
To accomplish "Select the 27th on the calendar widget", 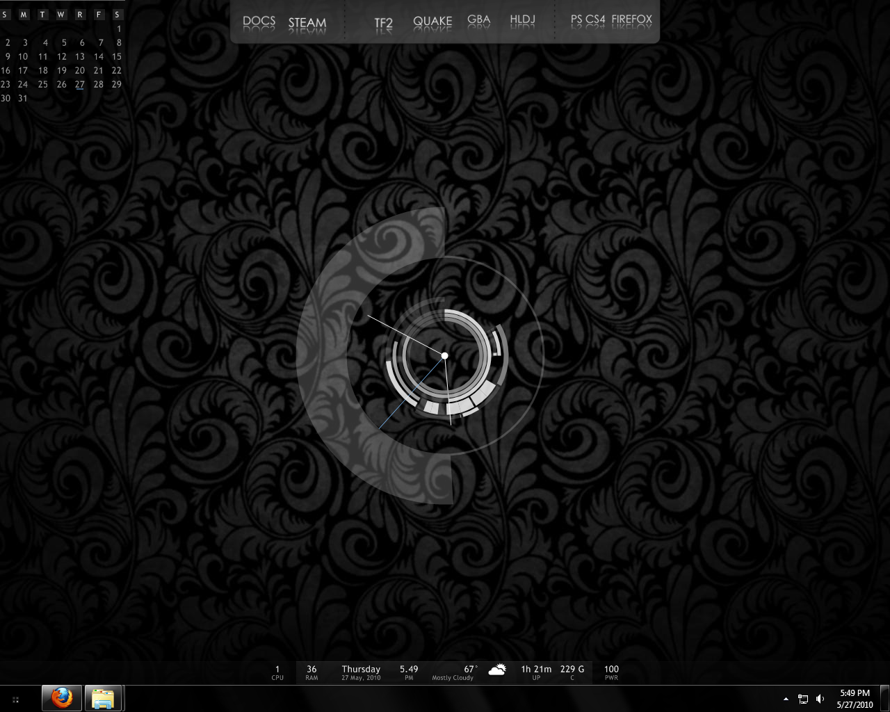I will click(80, 84).
